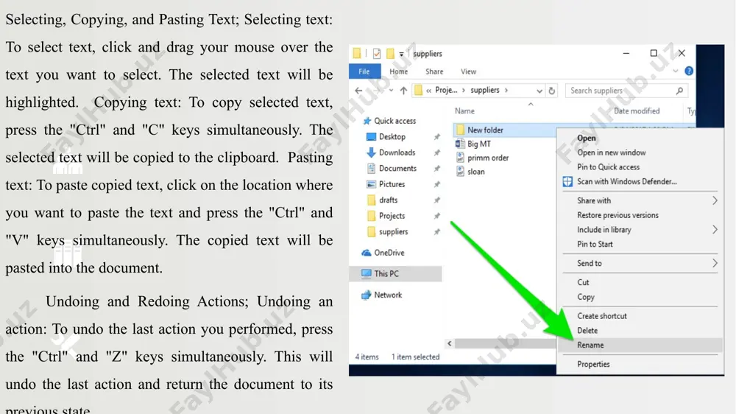Choose Create shortcut

pos(602,316)
